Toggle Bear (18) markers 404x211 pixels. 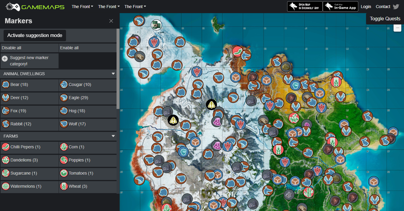[30, 84]
